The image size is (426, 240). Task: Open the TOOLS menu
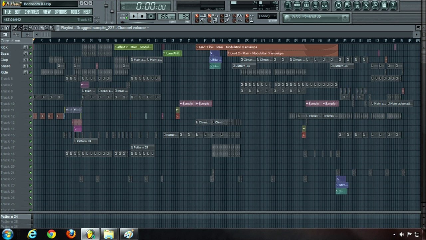75,12
